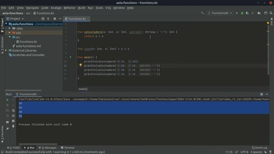
Task: Toggle the Favorites tool window side tab
Action: pyautogui.click(x=2, y=134)
